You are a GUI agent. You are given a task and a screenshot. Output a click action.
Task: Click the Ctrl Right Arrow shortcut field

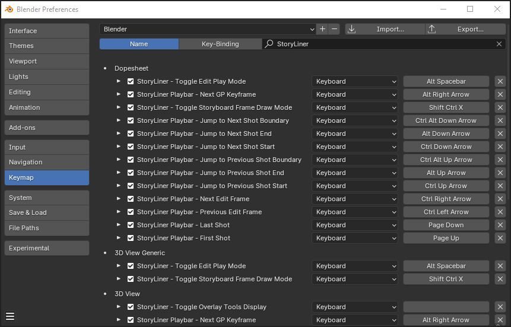(x=446, y=199)
